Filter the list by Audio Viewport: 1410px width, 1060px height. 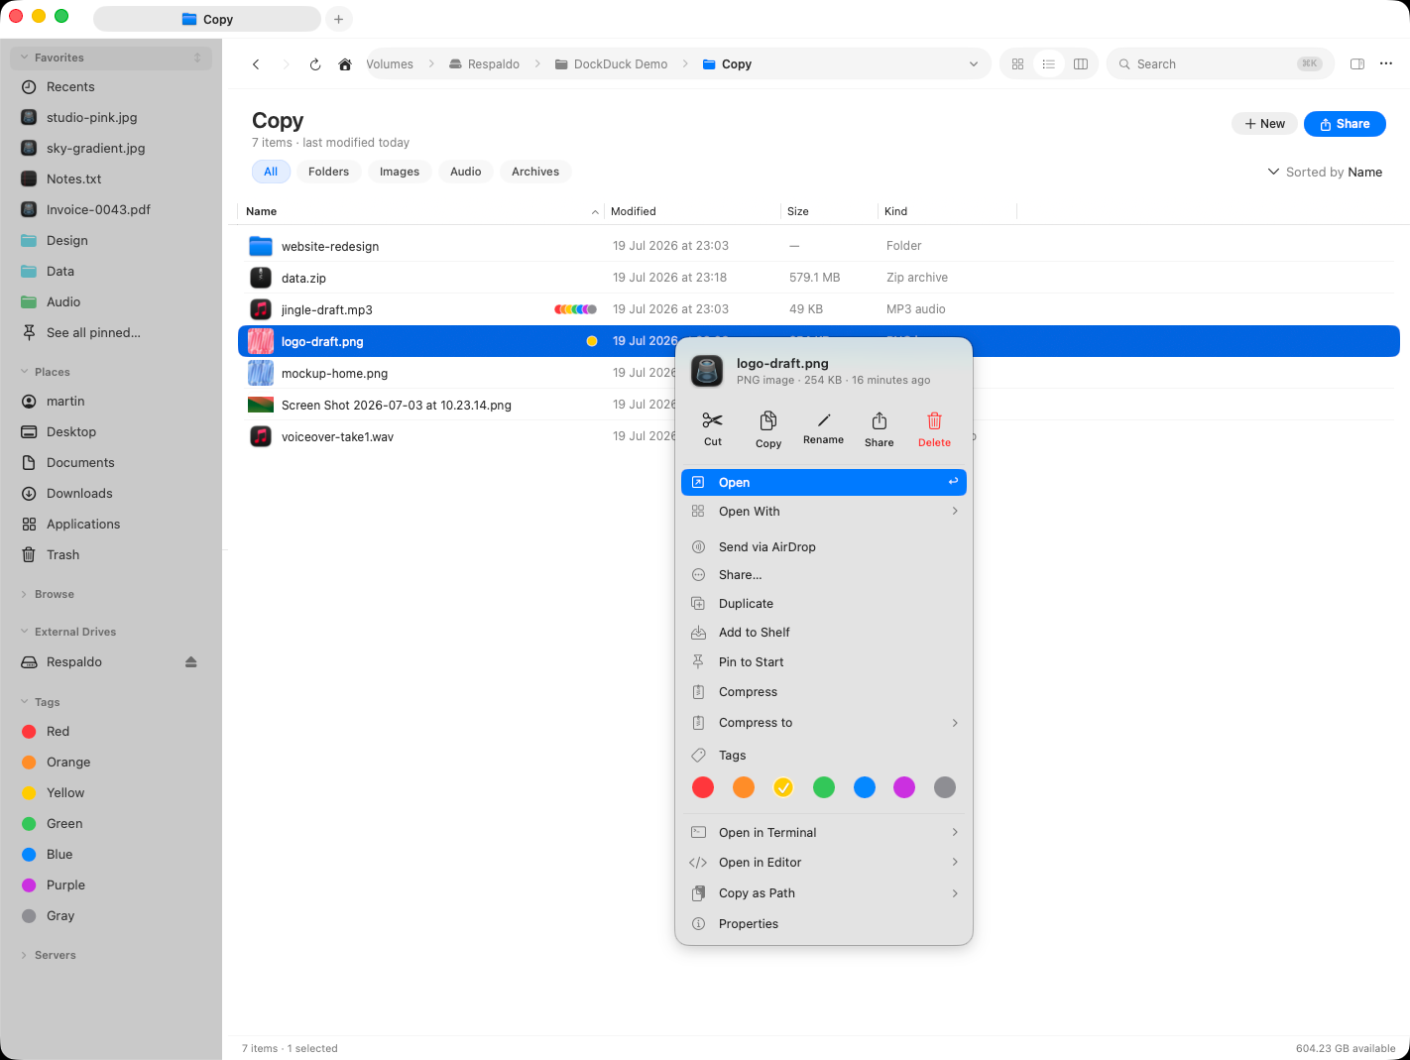466,172
